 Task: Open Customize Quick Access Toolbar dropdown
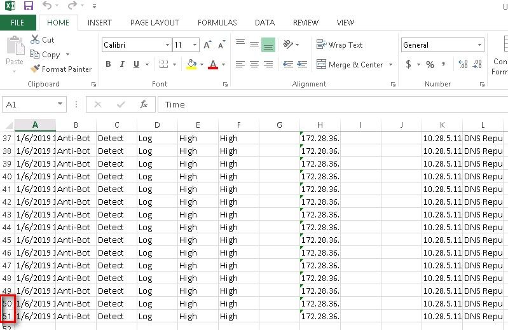point(94,6)
